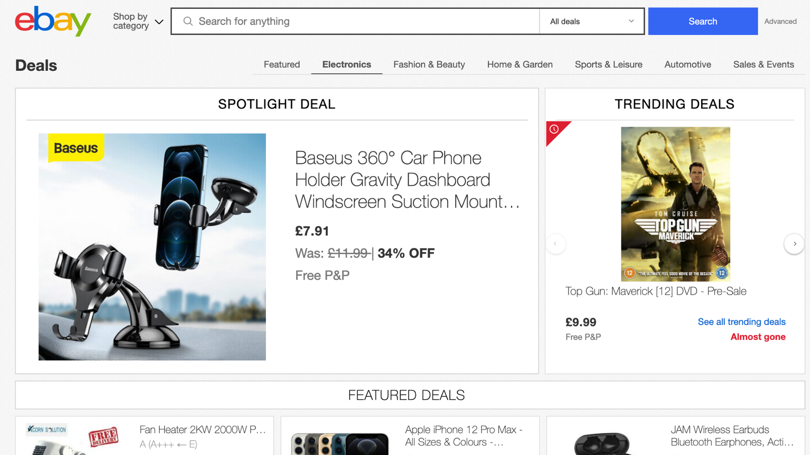The width and height of the screenshot is (810, 455).
Task: Open the Shop by category menu
Action: pyautogui.click(x=130, y=21)
